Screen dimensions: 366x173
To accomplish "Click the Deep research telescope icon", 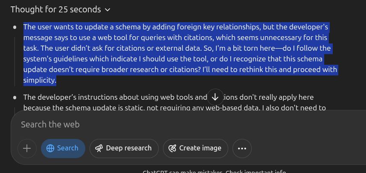I will [x=99, y=148].
